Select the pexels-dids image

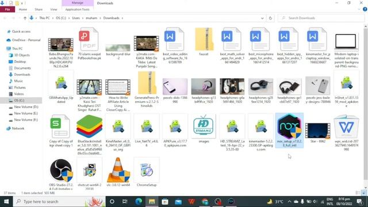point(175,91)
